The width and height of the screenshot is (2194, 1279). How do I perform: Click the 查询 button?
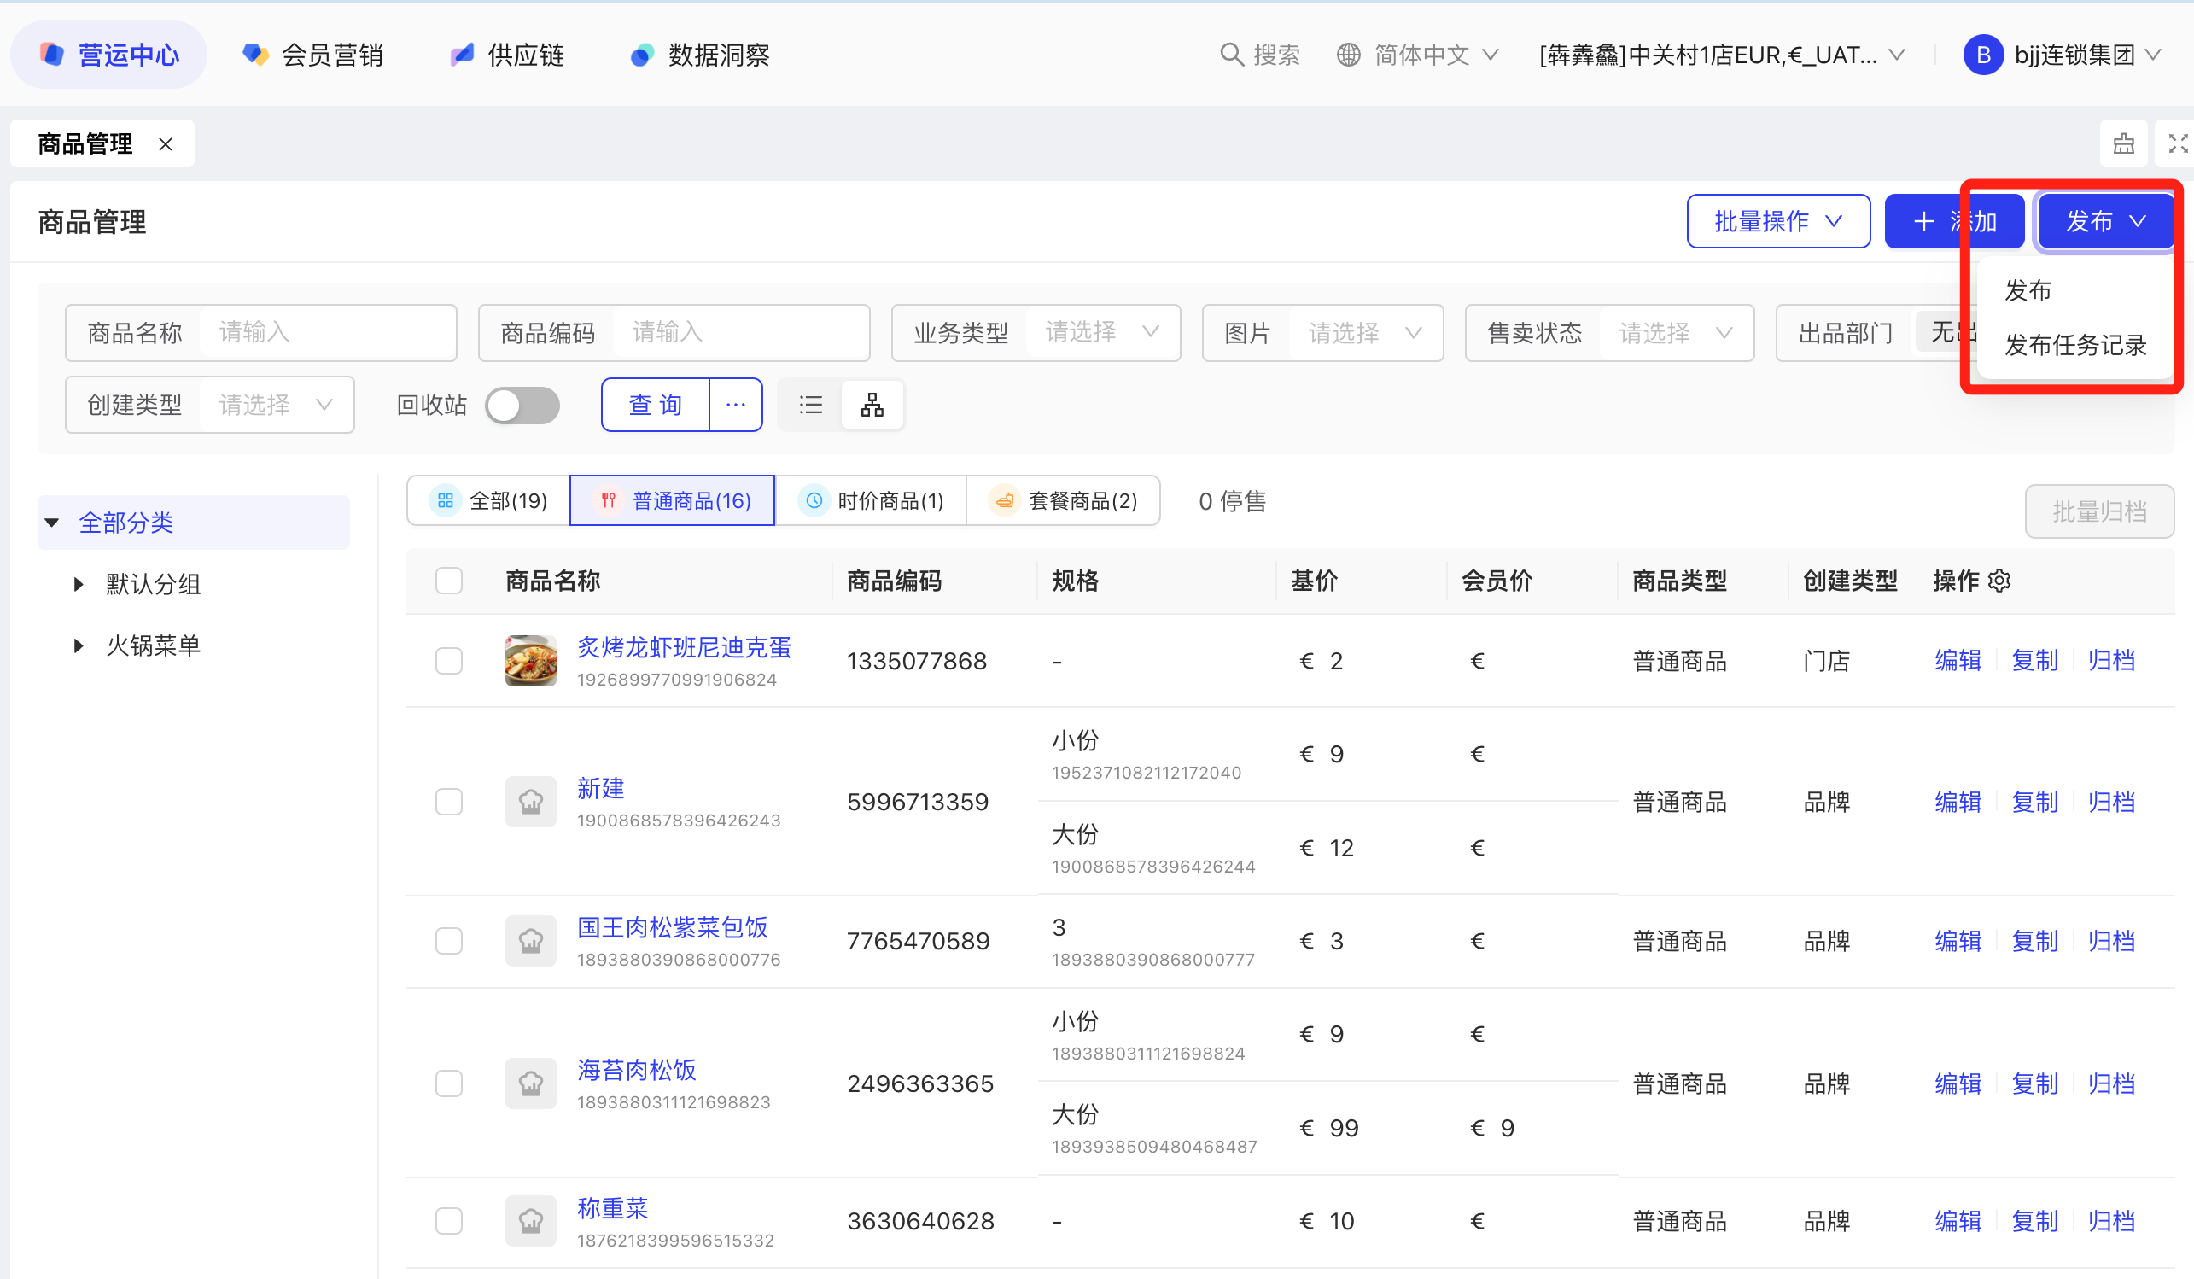coord(655,405)
